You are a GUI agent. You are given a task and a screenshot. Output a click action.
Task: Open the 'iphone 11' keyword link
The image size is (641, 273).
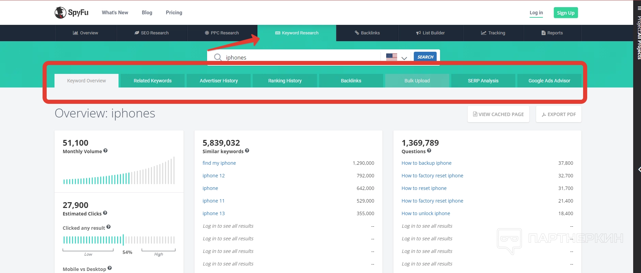click(214, 201)
